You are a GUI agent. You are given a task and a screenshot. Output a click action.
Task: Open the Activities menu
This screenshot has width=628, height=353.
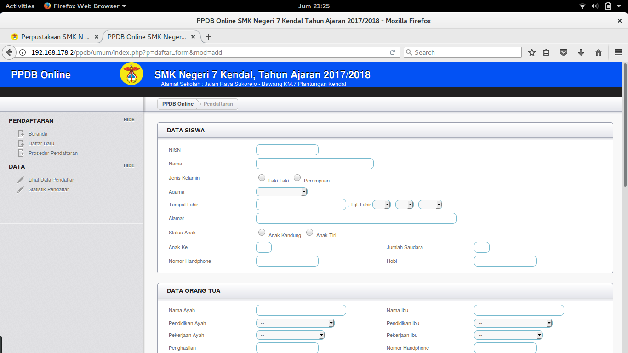point(19,6)
